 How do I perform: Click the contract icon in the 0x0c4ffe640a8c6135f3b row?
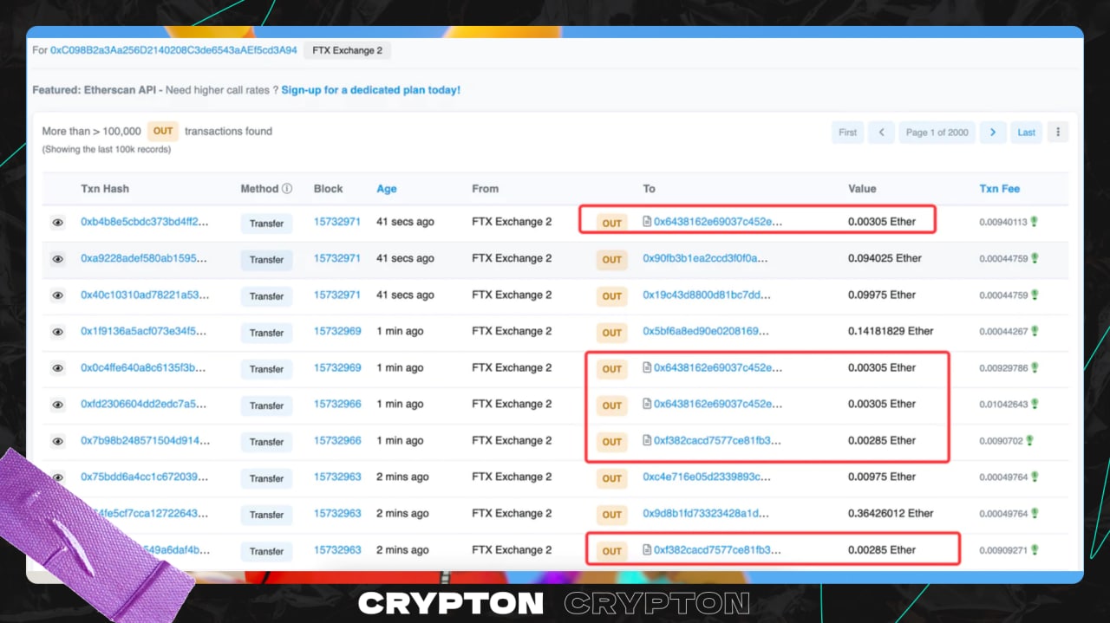[647, 367]
